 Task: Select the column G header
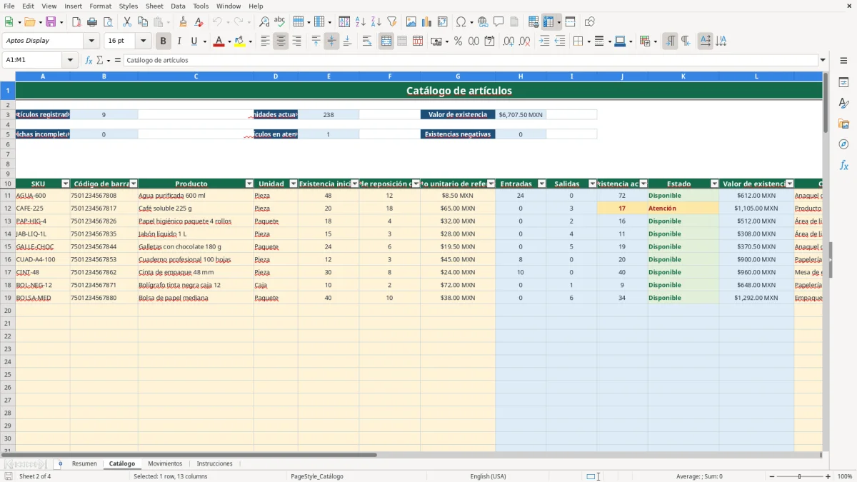(458, 76)
